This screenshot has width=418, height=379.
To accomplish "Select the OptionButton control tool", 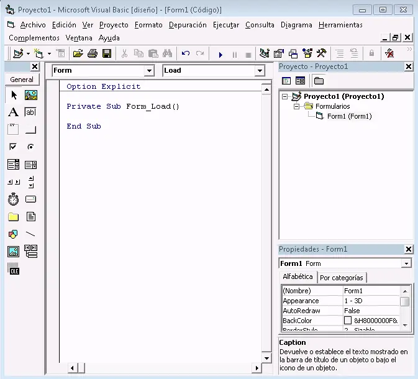I will tap(30, 147).
